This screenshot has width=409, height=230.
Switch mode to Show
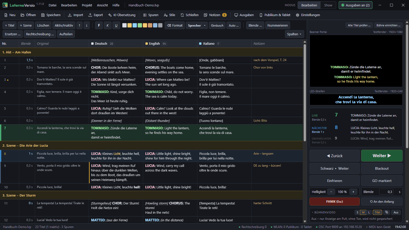tap(328, 5)
